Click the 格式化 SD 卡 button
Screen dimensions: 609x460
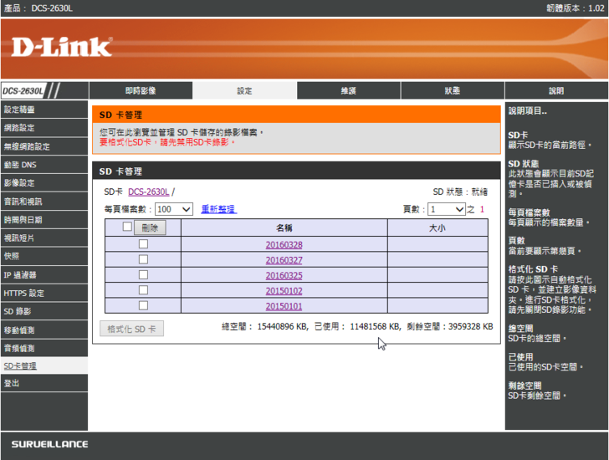tap(131, 329)
